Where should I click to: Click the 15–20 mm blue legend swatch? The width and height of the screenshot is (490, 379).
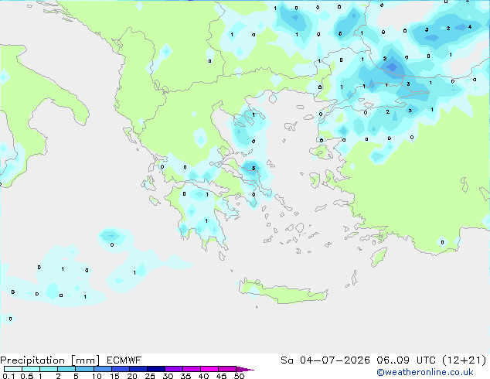121,369
